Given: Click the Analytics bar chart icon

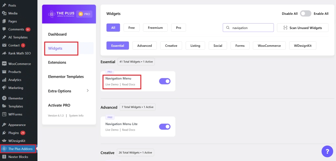Looking at the screenshot, I should pos(4,80).
